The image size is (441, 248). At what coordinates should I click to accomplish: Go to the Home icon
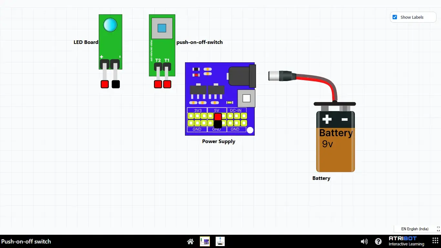190,241
